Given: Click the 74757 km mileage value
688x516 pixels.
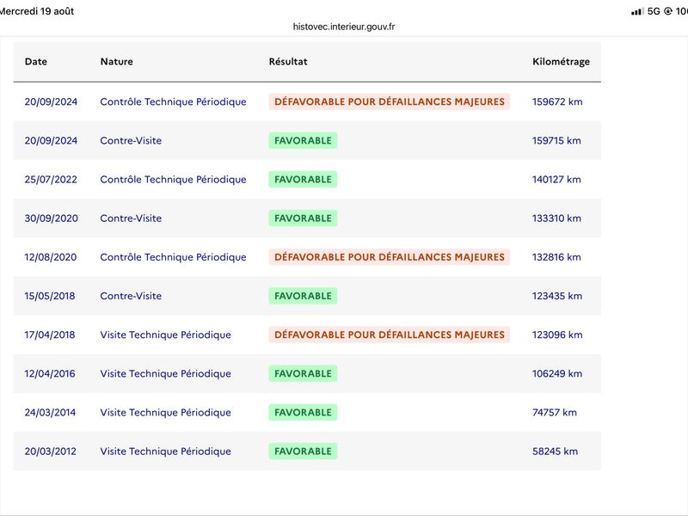Looking at the screenshot, I should click(x=555, y=413).
